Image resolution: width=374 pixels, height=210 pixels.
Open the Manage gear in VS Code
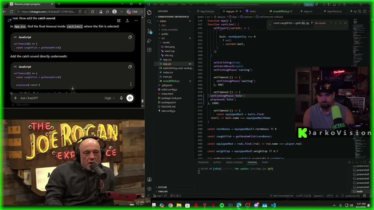click(149, 189)
